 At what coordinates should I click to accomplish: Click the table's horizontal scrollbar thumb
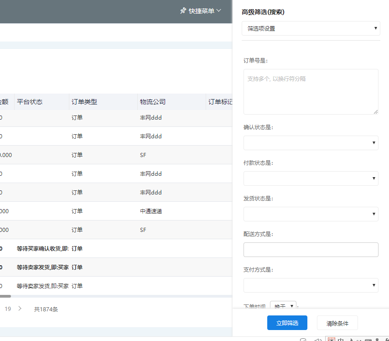[x=5, y=296]
